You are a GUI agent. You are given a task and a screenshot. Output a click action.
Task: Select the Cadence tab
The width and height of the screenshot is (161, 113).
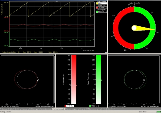(x=24, y=109)
